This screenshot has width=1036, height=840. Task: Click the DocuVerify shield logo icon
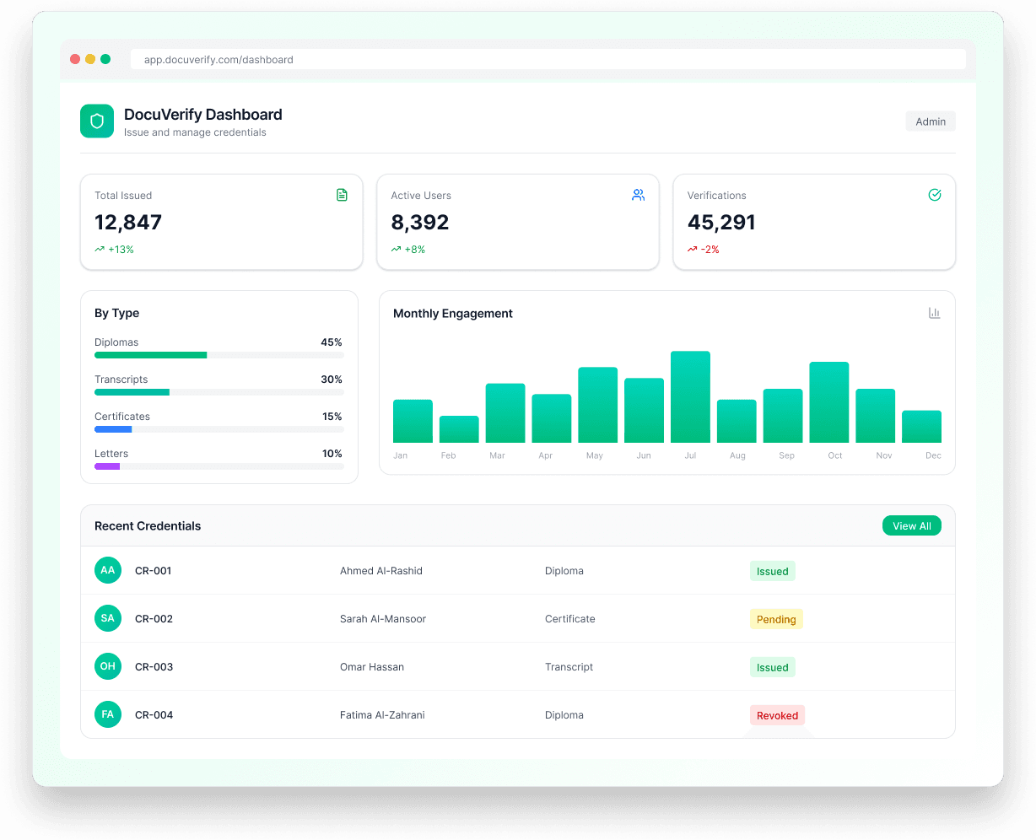[97, 121]
